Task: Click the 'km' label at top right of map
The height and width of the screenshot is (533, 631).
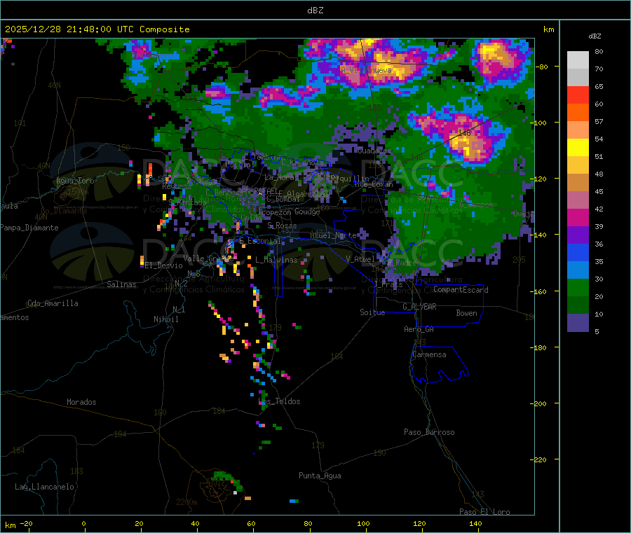Action: coord(548,29)
